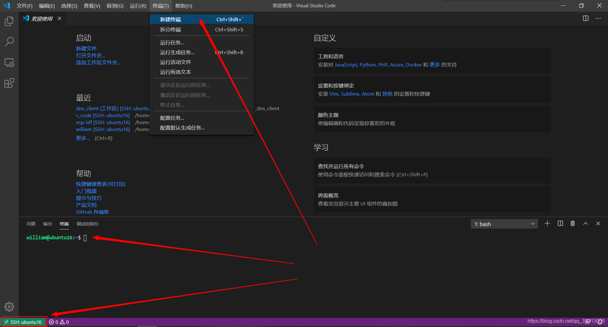This screenshot has width=608, height=327.
Task: Click the 新建文件 link
Action: pos(86,48)
